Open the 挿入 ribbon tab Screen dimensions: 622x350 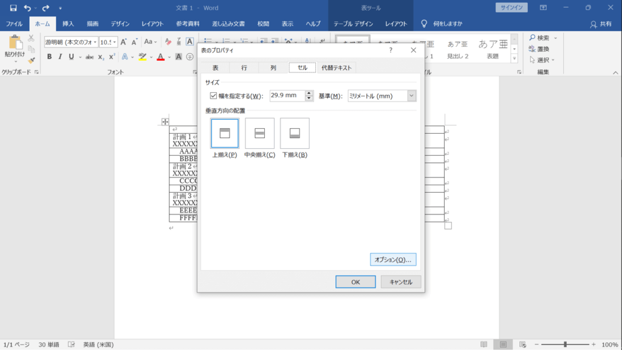point(68,24)
